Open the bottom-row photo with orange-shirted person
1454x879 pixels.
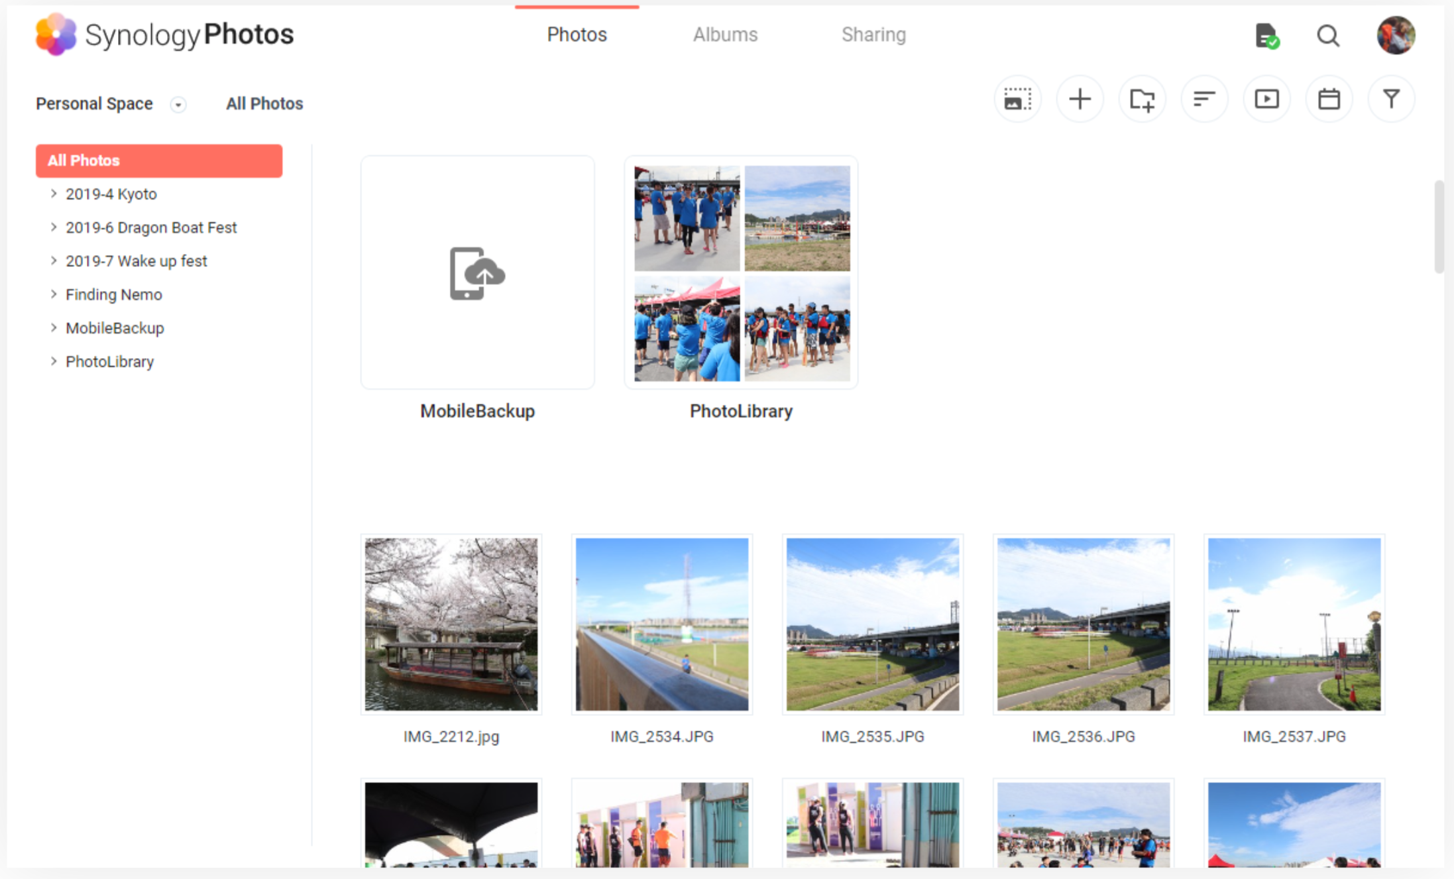[662, 823]
